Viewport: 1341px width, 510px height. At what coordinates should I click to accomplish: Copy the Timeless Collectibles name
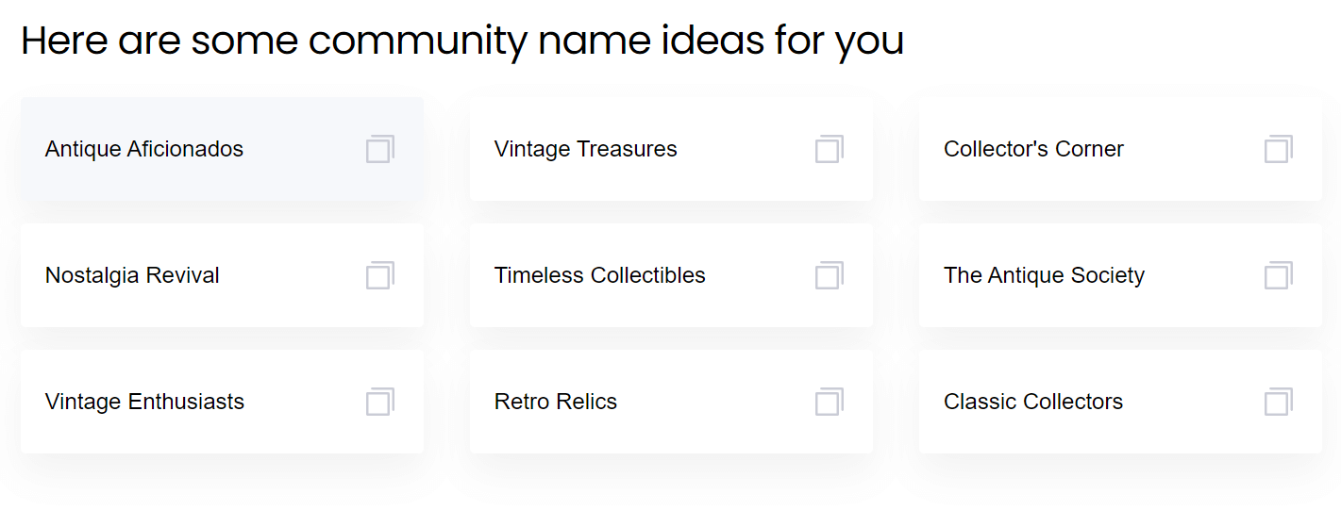830,275
